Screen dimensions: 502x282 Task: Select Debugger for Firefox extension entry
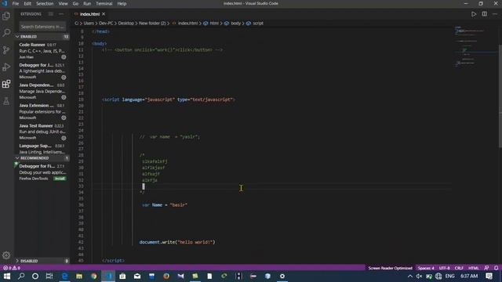(42, 172)
